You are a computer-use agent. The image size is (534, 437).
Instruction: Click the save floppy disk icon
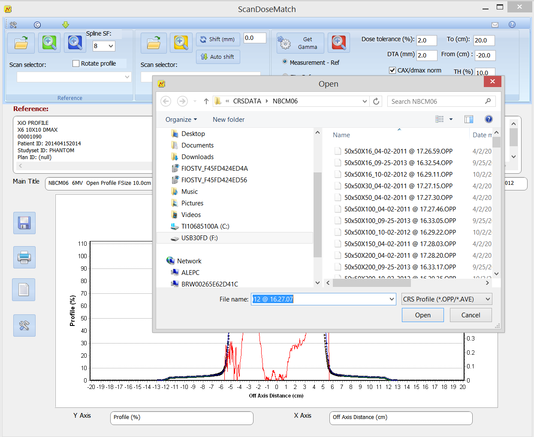[24, 223]
